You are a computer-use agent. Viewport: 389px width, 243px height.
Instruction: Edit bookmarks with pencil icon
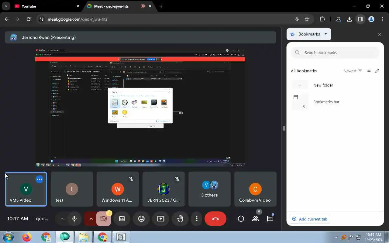377,71
